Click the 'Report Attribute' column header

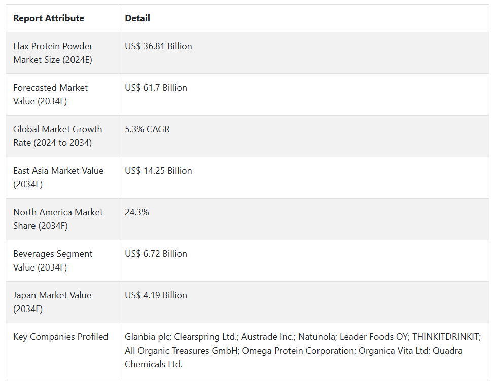click(49, 18)
